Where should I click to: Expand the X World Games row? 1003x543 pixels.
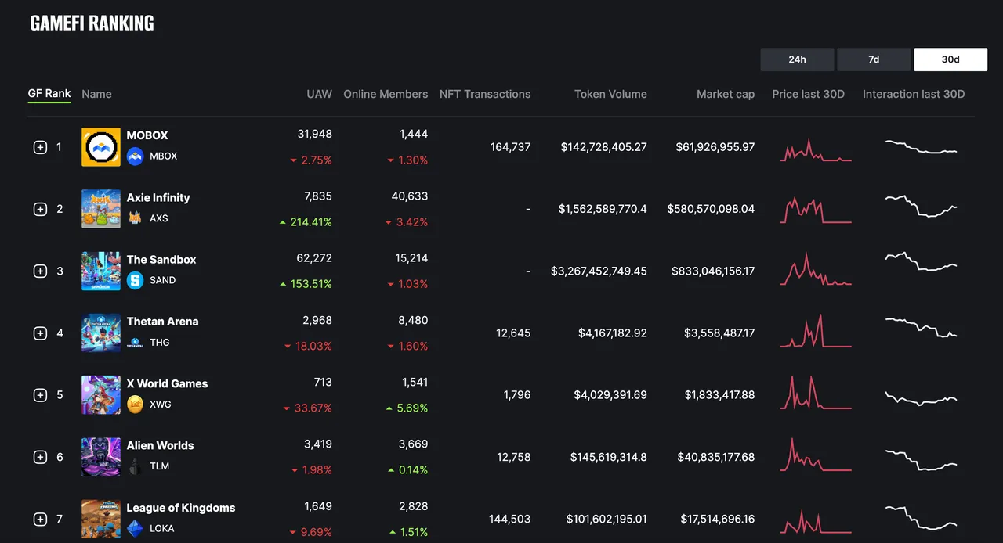point(40,395)
